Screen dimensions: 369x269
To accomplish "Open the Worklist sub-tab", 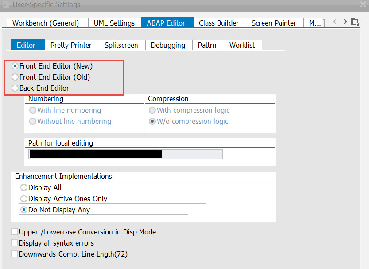I will pos(243,45).
